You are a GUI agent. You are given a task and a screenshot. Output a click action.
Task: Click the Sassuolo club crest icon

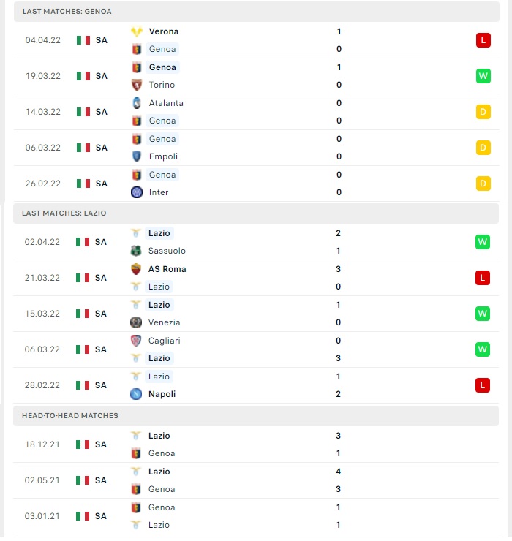[x=136, y=251]
